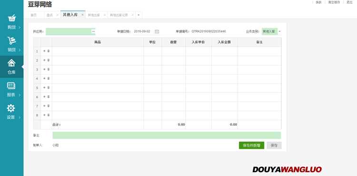This screenshot has width=357, height=176.
Task: Open the 报表 reports sidebar menu
Action: [x=11, y=89]
